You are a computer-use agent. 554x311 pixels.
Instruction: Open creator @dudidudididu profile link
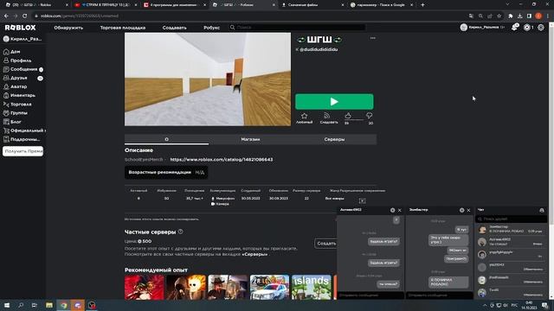tap(319, 49)
